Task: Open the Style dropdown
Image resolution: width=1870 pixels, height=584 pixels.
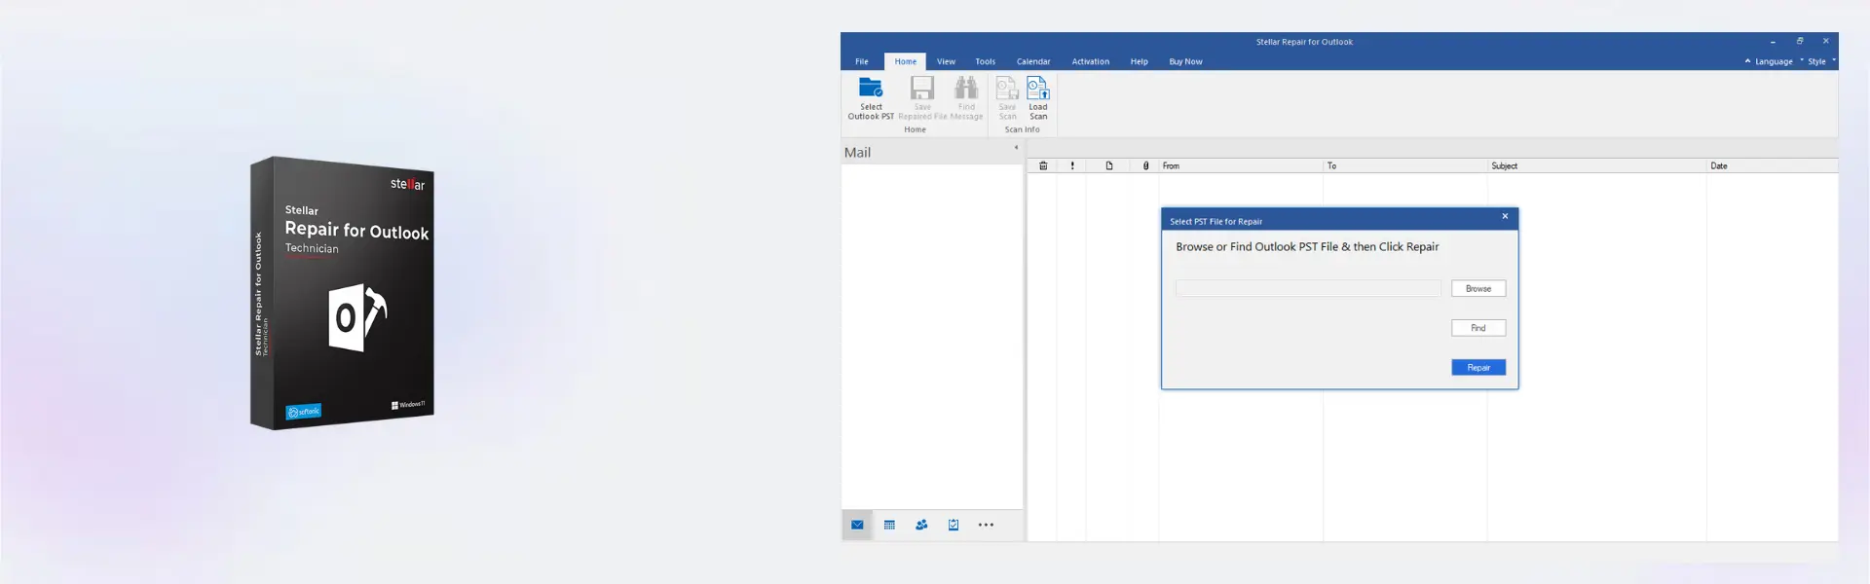Action: tap(1821, 61)
